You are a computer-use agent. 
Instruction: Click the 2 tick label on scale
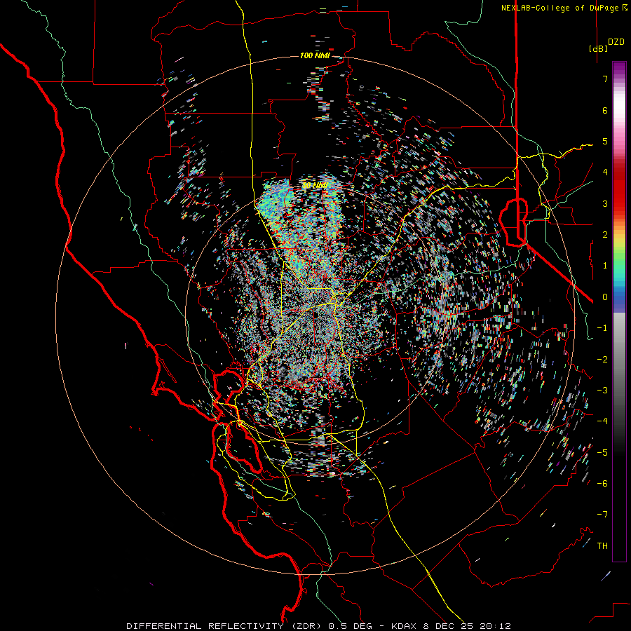click(x=605, y=235)
